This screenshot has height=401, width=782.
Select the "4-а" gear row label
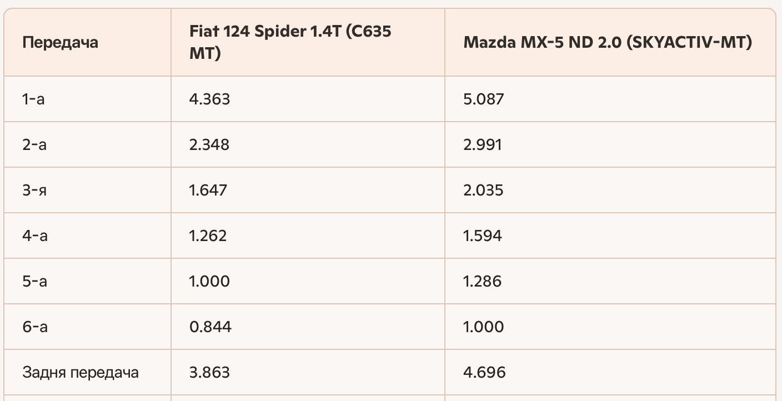coord(35,235)
